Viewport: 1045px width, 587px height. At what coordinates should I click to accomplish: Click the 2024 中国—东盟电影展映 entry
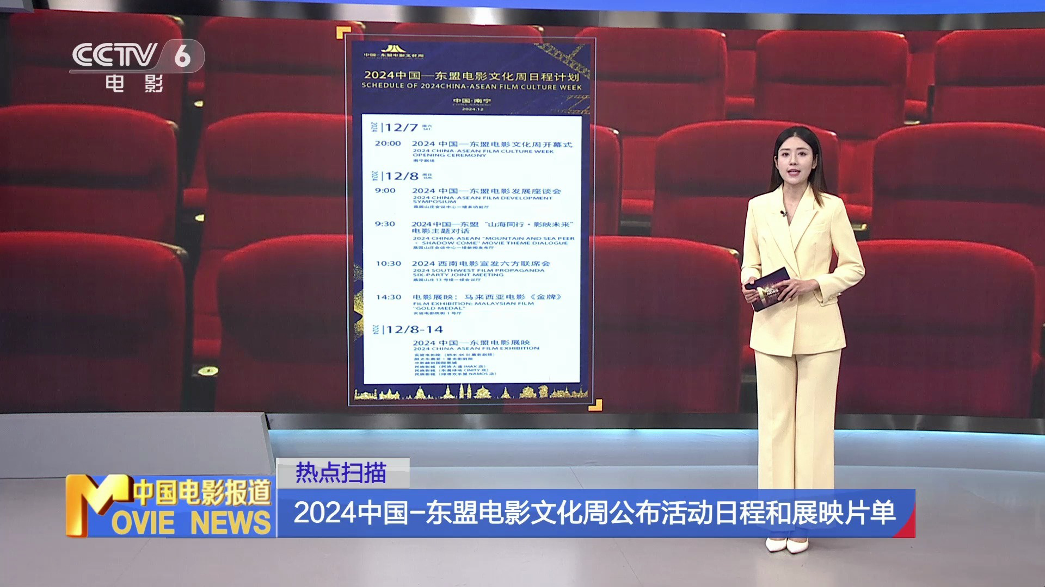471,343
